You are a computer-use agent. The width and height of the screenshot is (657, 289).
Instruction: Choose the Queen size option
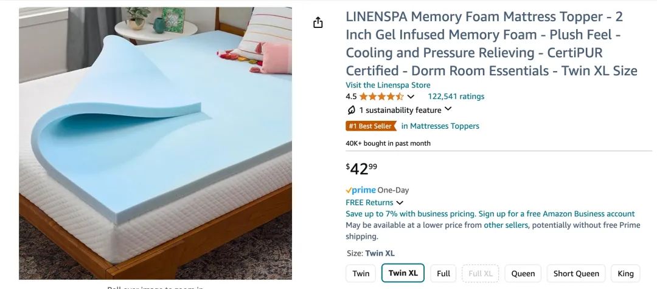523,273
